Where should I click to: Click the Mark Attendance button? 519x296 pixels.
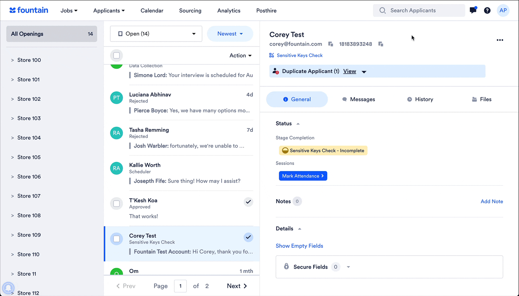point(303,176)
